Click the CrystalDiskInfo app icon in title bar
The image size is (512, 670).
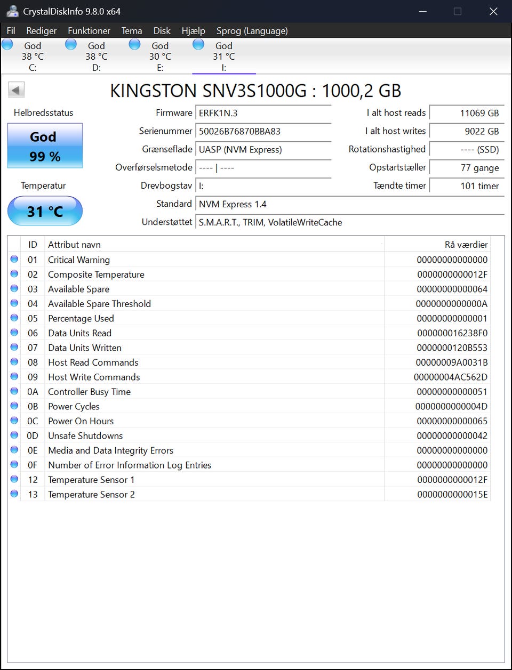pos(12,11)
